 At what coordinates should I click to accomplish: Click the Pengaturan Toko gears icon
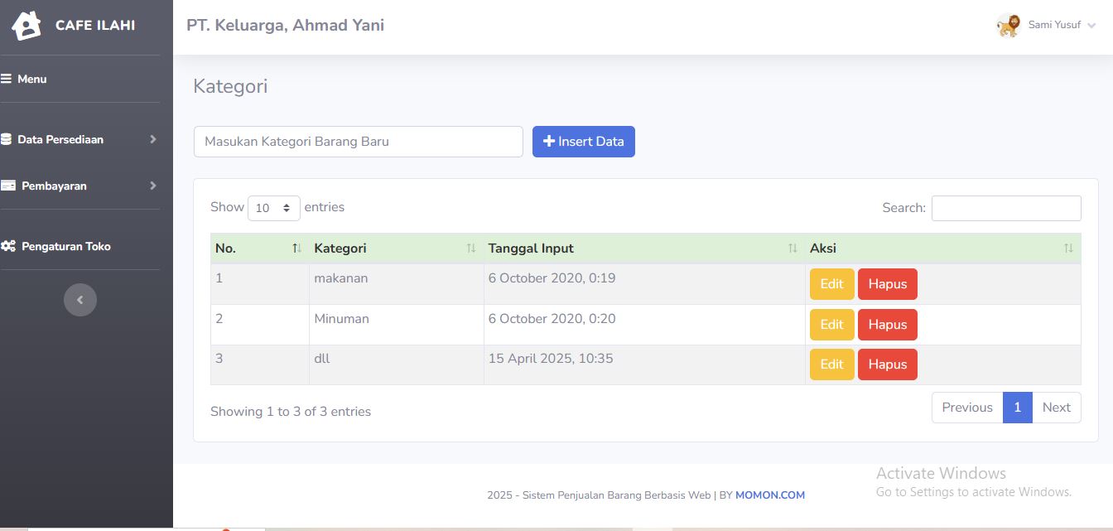[x=8, y=246]
